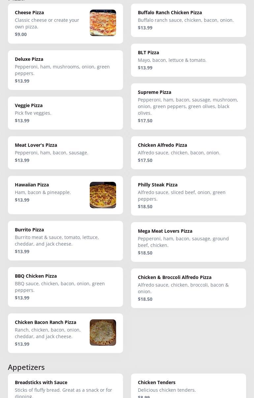Select Burrito Pizza from the menu
The width and height of the screenshot is (254, 398).
click(x=65, y=241)
